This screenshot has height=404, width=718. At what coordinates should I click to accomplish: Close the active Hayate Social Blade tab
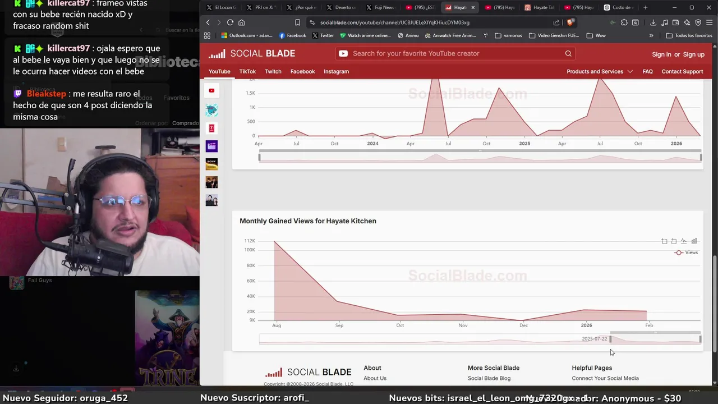[x=473, y=7]
